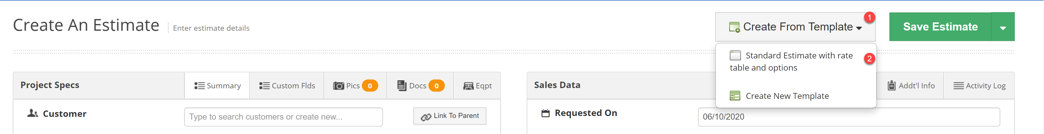Click the camera icon on Pics tab
Viewport: 1044px width, 134px height.
pos(338,86)
